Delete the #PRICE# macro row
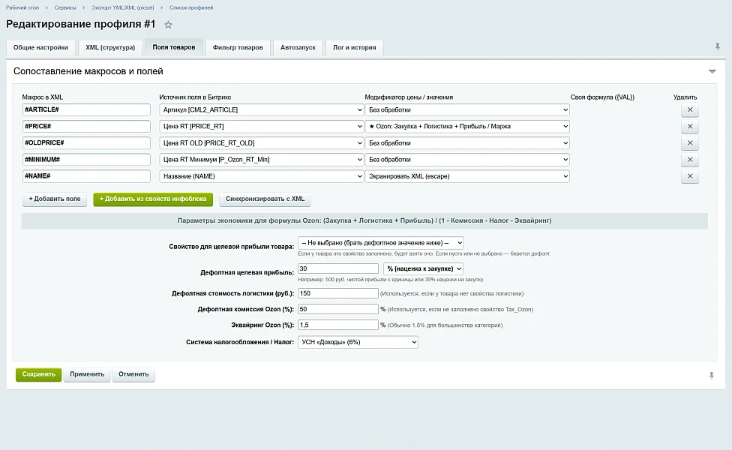Image resolution: width=732 pixels, height=450 pixels. (689, 127)
